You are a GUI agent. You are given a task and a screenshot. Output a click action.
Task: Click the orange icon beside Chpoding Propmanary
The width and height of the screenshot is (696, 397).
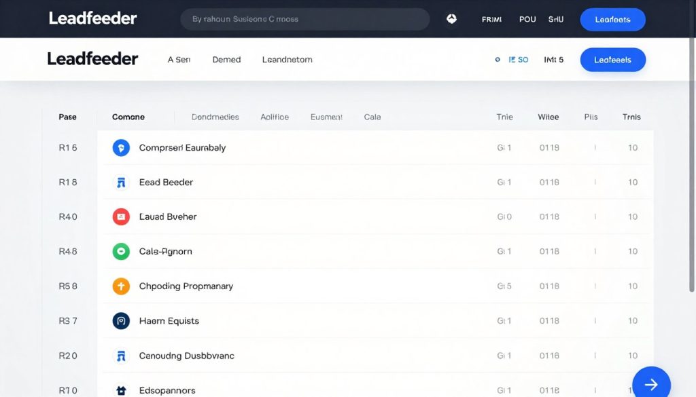121,286
